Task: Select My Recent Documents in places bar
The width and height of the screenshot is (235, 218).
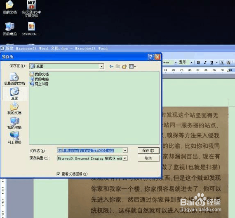Action: pos(14,79)
